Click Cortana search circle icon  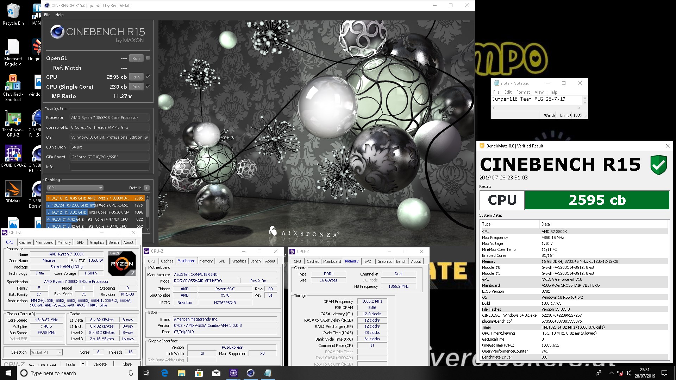coord(24,373)
